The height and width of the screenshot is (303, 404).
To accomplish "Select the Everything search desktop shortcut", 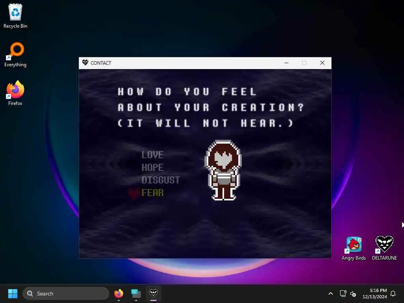I will pyautogui.click(x=15, y=54).
